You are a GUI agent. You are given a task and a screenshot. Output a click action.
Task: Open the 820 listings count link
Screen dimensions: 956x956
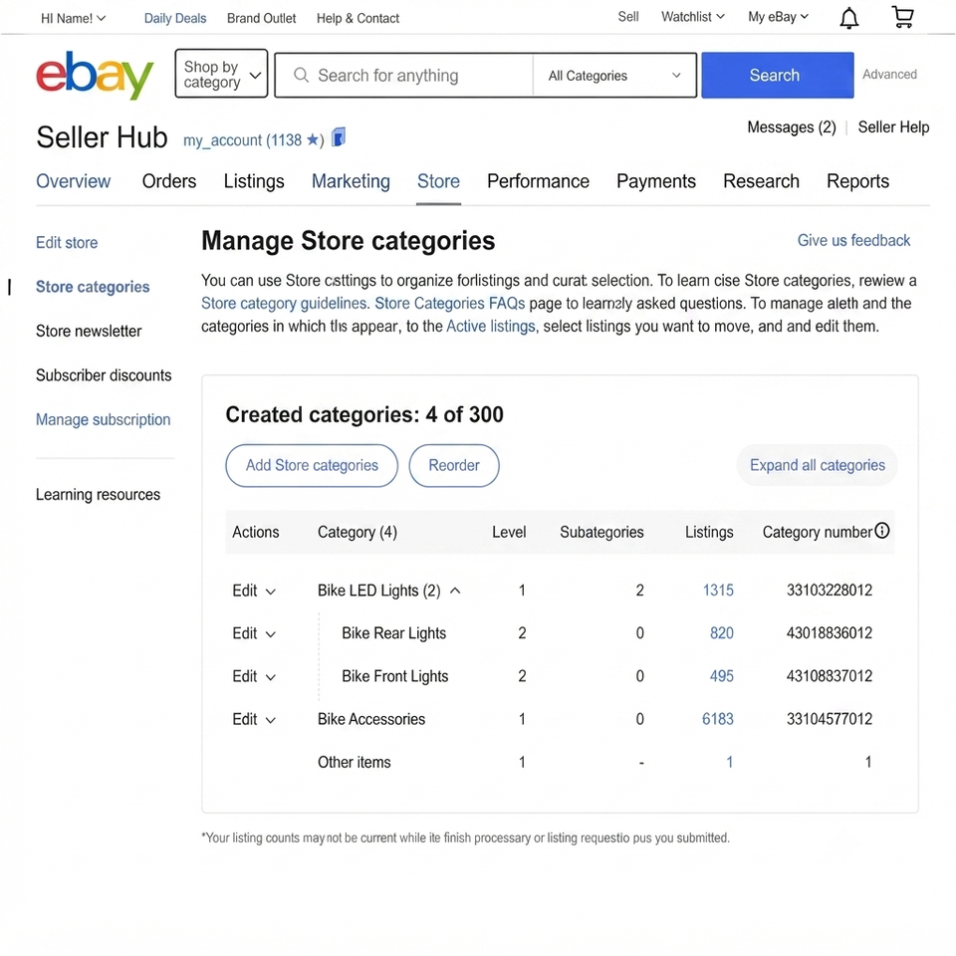(x=721, y=633)
